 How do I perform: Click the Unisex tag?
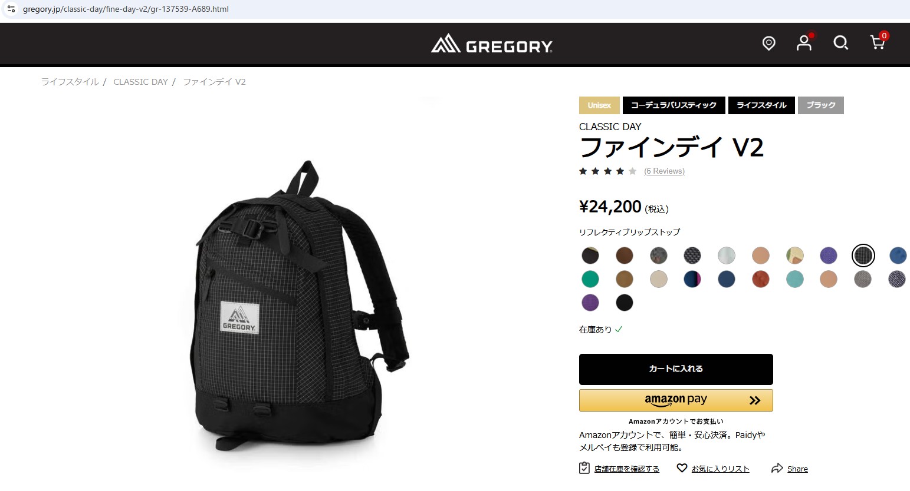599,105
